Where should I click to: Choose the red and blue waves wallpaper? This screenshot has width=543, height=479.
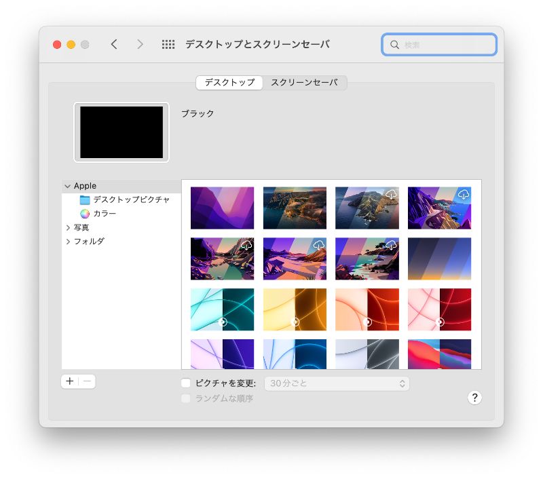coord(439,354)
